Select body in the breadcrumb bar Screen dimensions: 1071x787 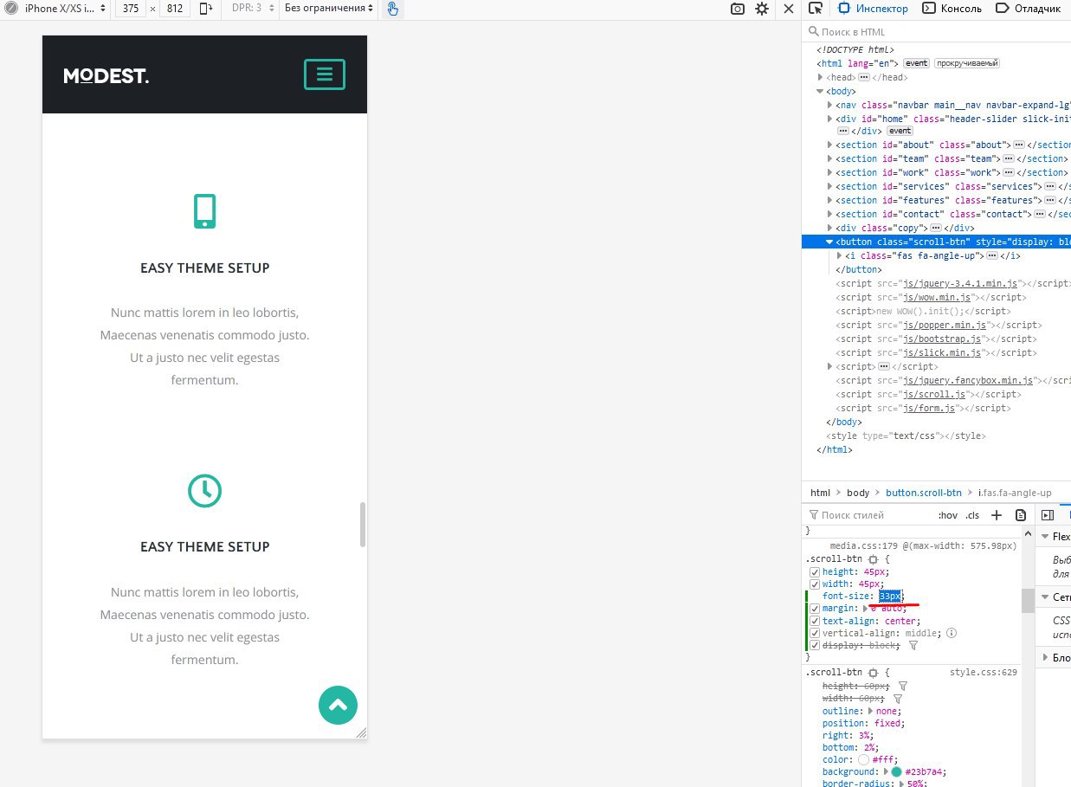(x=858, y=493)
